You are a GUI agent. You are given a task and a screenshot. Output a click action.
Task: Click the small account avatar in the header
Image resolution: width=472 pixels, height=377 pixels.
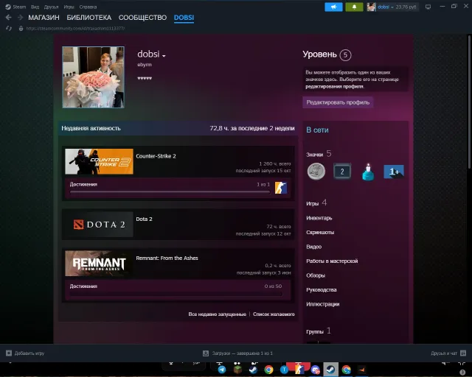(371, 7)
